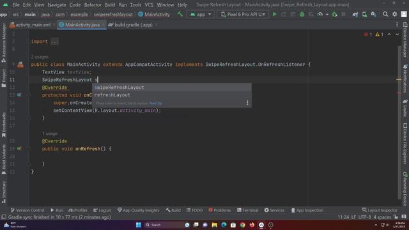This screenshot has height=230, width=409.
Task: Open Chrome from the taskbar
Action: tap(243, 225)
